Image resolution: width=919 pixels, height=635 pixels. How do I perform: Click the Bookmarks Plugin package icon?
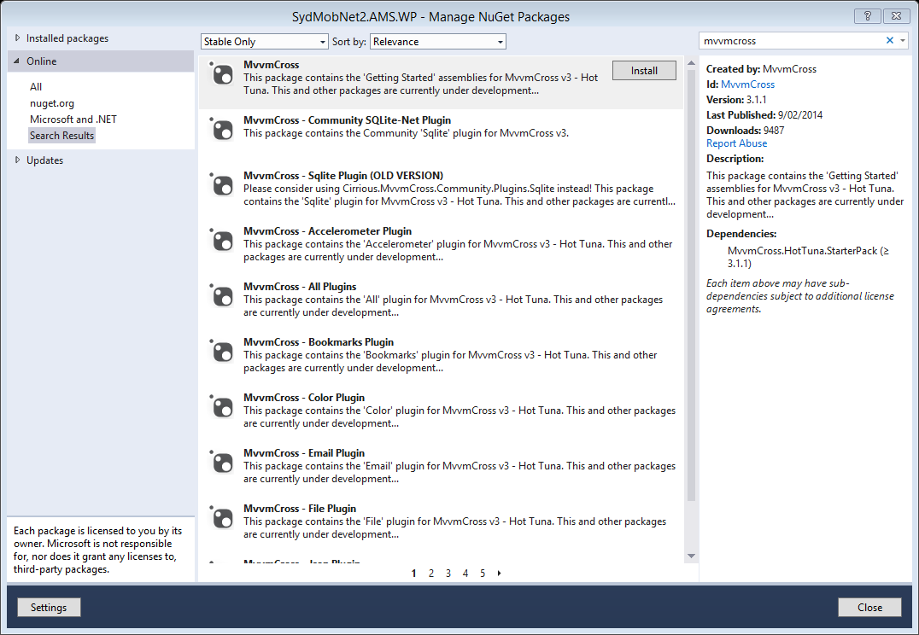point(222,350)
